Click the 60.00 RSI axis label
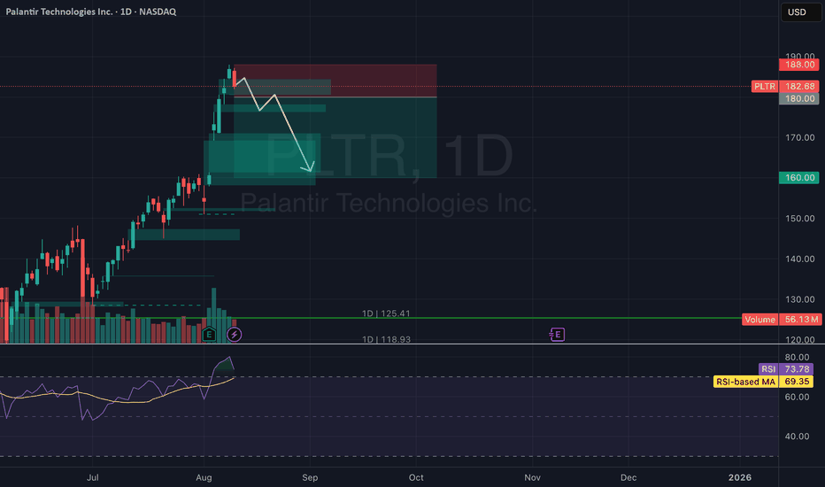Screen dimensions: 825x487 tap(797, 397)
